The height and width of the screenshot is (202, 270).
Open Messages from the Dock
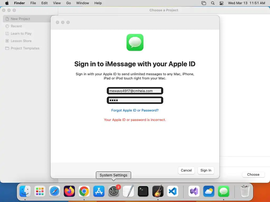[x=224, y=191]
